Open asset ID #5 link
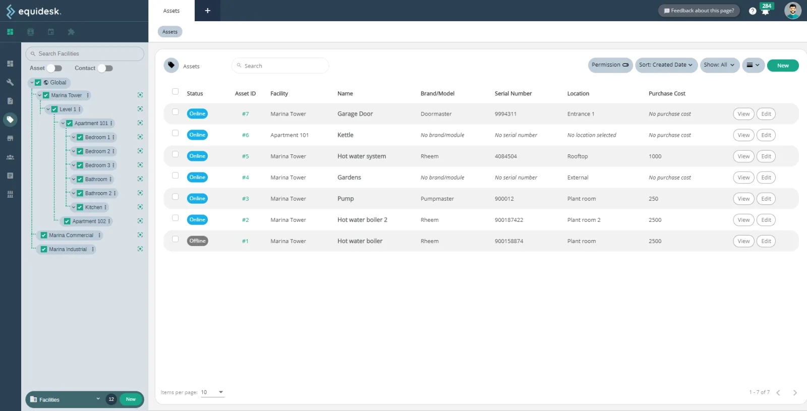Screen dimensions: 807x411 245,156
